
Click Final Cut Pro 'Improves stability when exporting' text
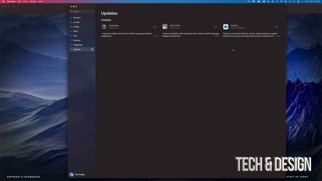click(190, 35)
